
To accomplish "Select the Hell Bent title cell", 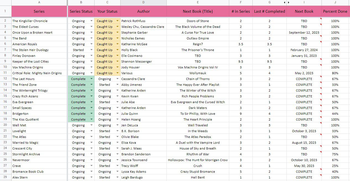I will click(x=198, y=177).
